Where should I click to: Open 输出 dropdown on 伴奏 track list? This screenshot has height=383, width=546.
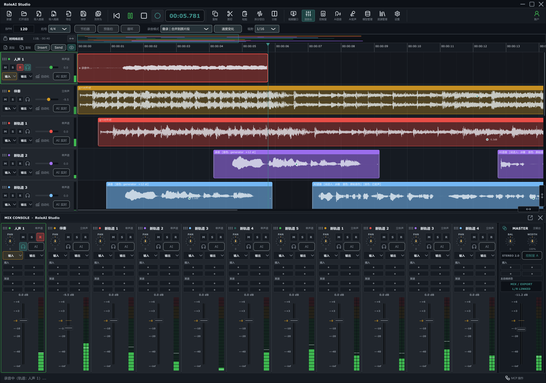click(26, 108)
